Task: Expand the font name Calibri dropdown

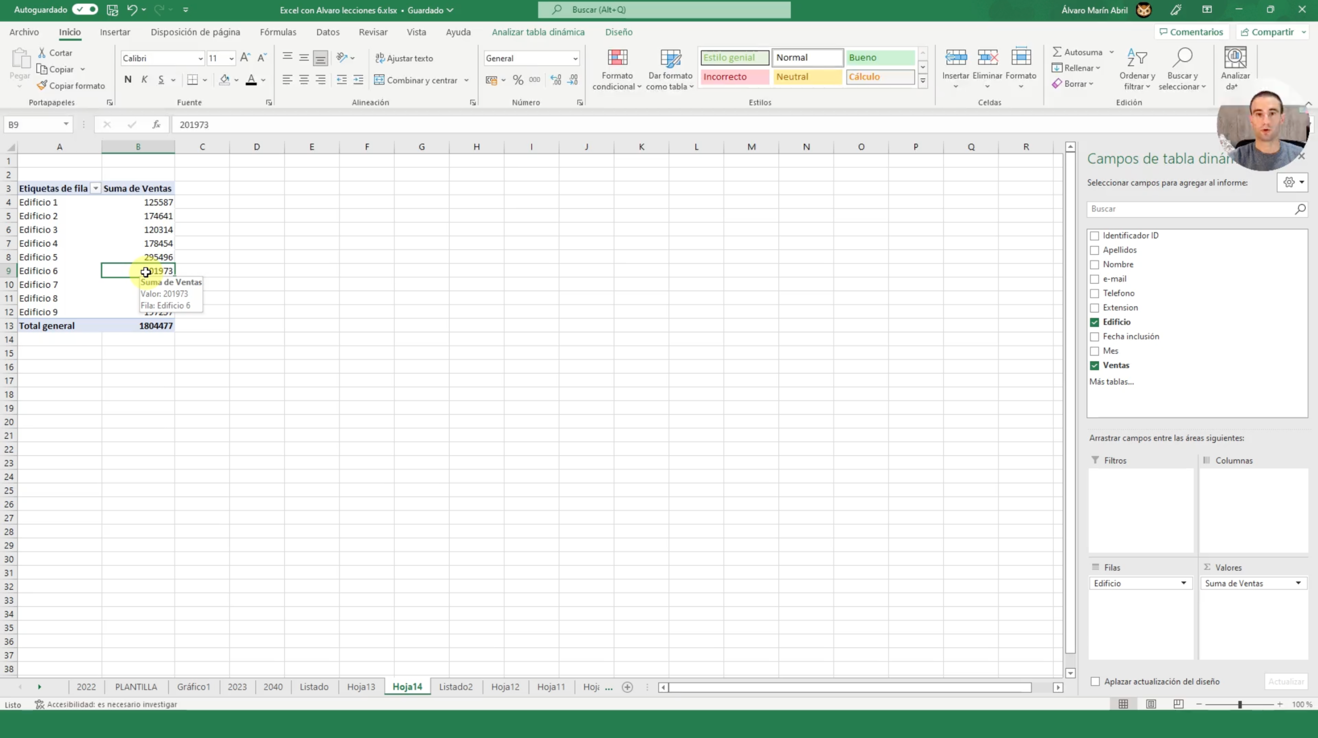Action: (200, 59)
